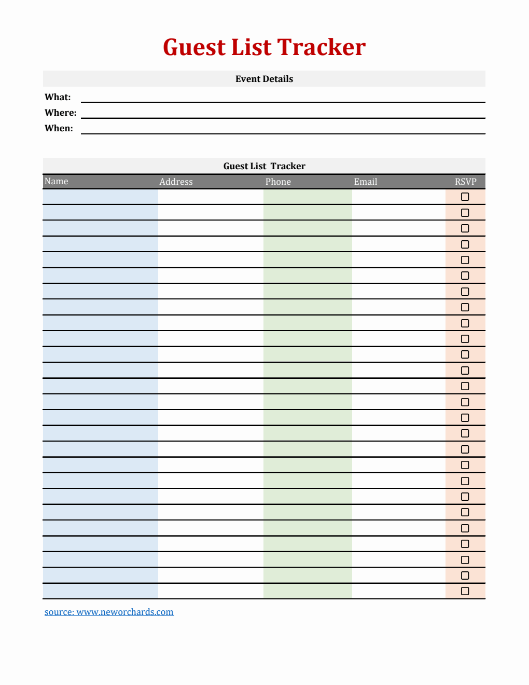Viewport: 529px width, 685px height.
Task: Click the first row Address cell
Action: tap(211, 197)
